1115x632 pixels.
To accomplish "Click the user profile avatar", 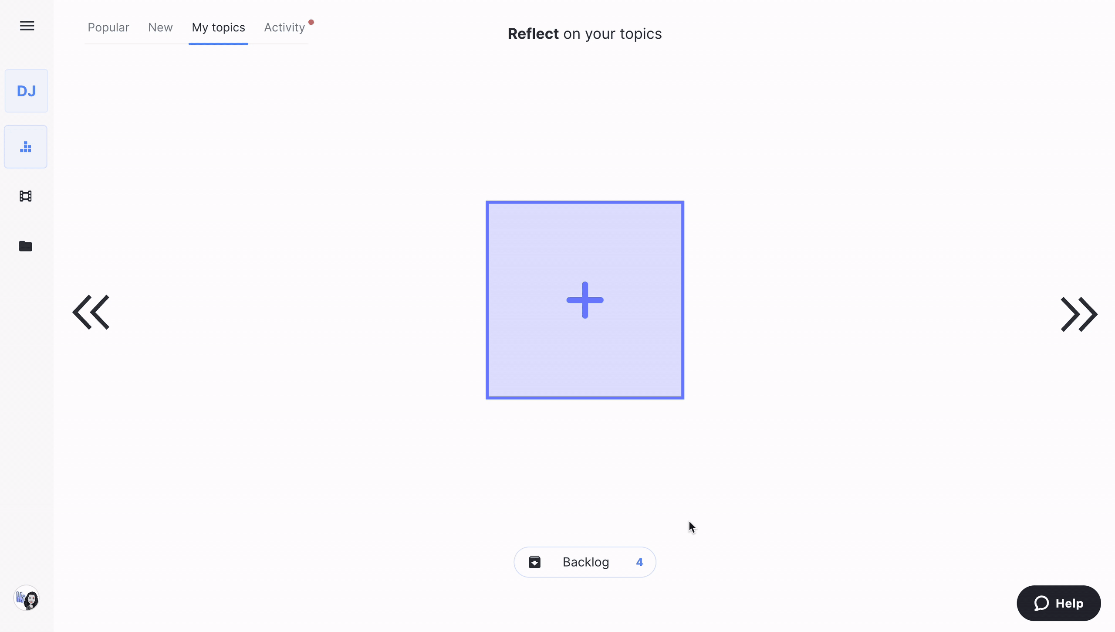I will click(27, 598).
